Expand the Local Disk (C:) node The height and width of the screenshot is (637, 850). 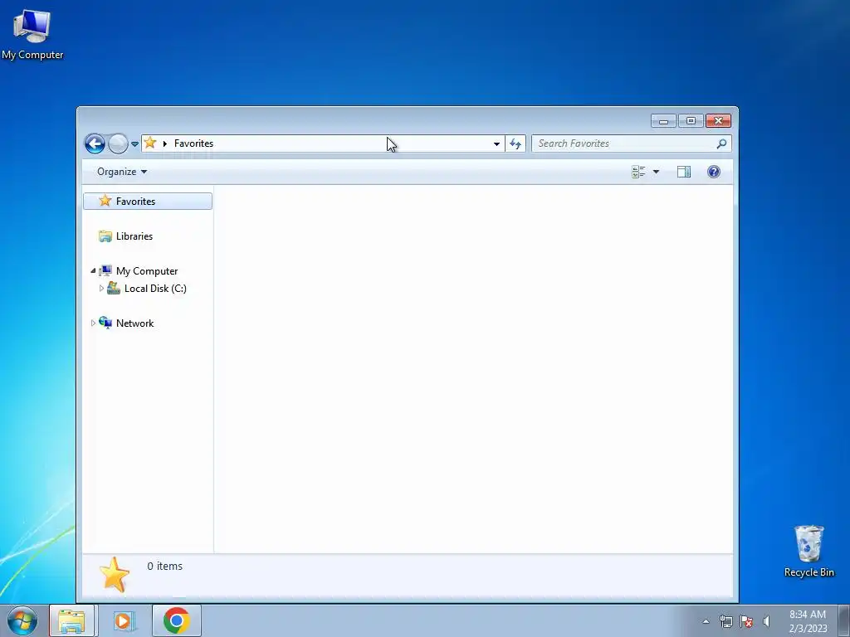tap(101, 288)
